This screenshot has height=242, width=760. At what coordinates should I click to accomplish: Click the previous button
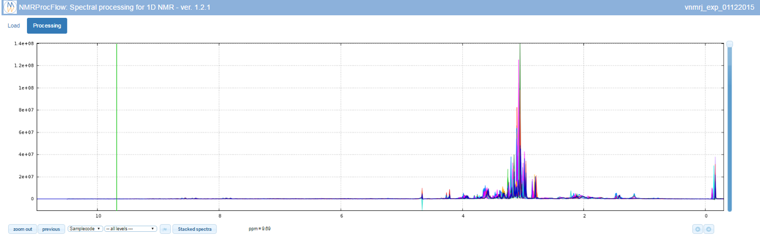[x=51, y=229]
